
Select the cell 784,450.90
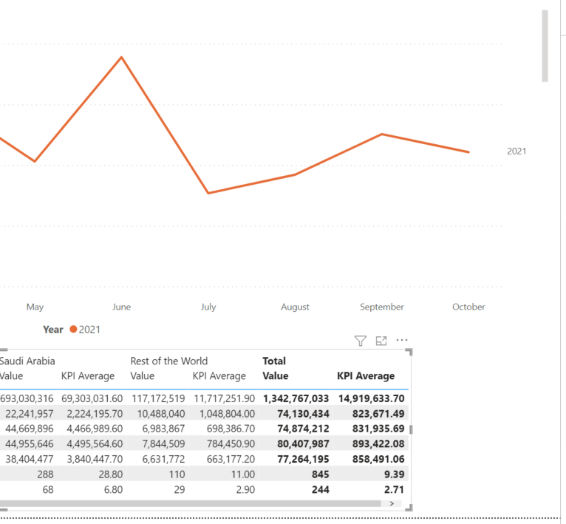[231, 444]
